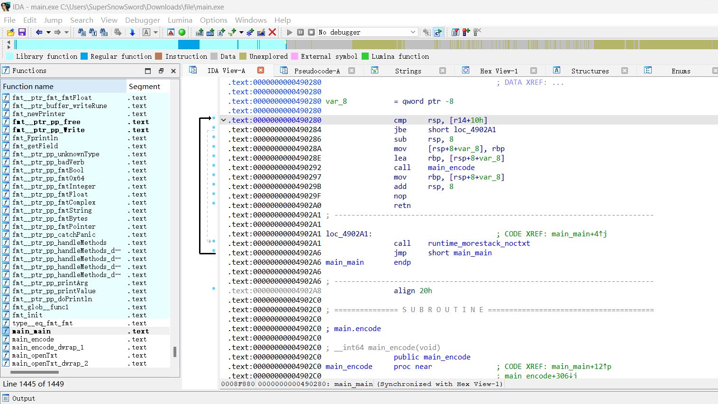The image size is (718, 404).
Task: Jump back with the blue arrow
Action: pos(39,32)
